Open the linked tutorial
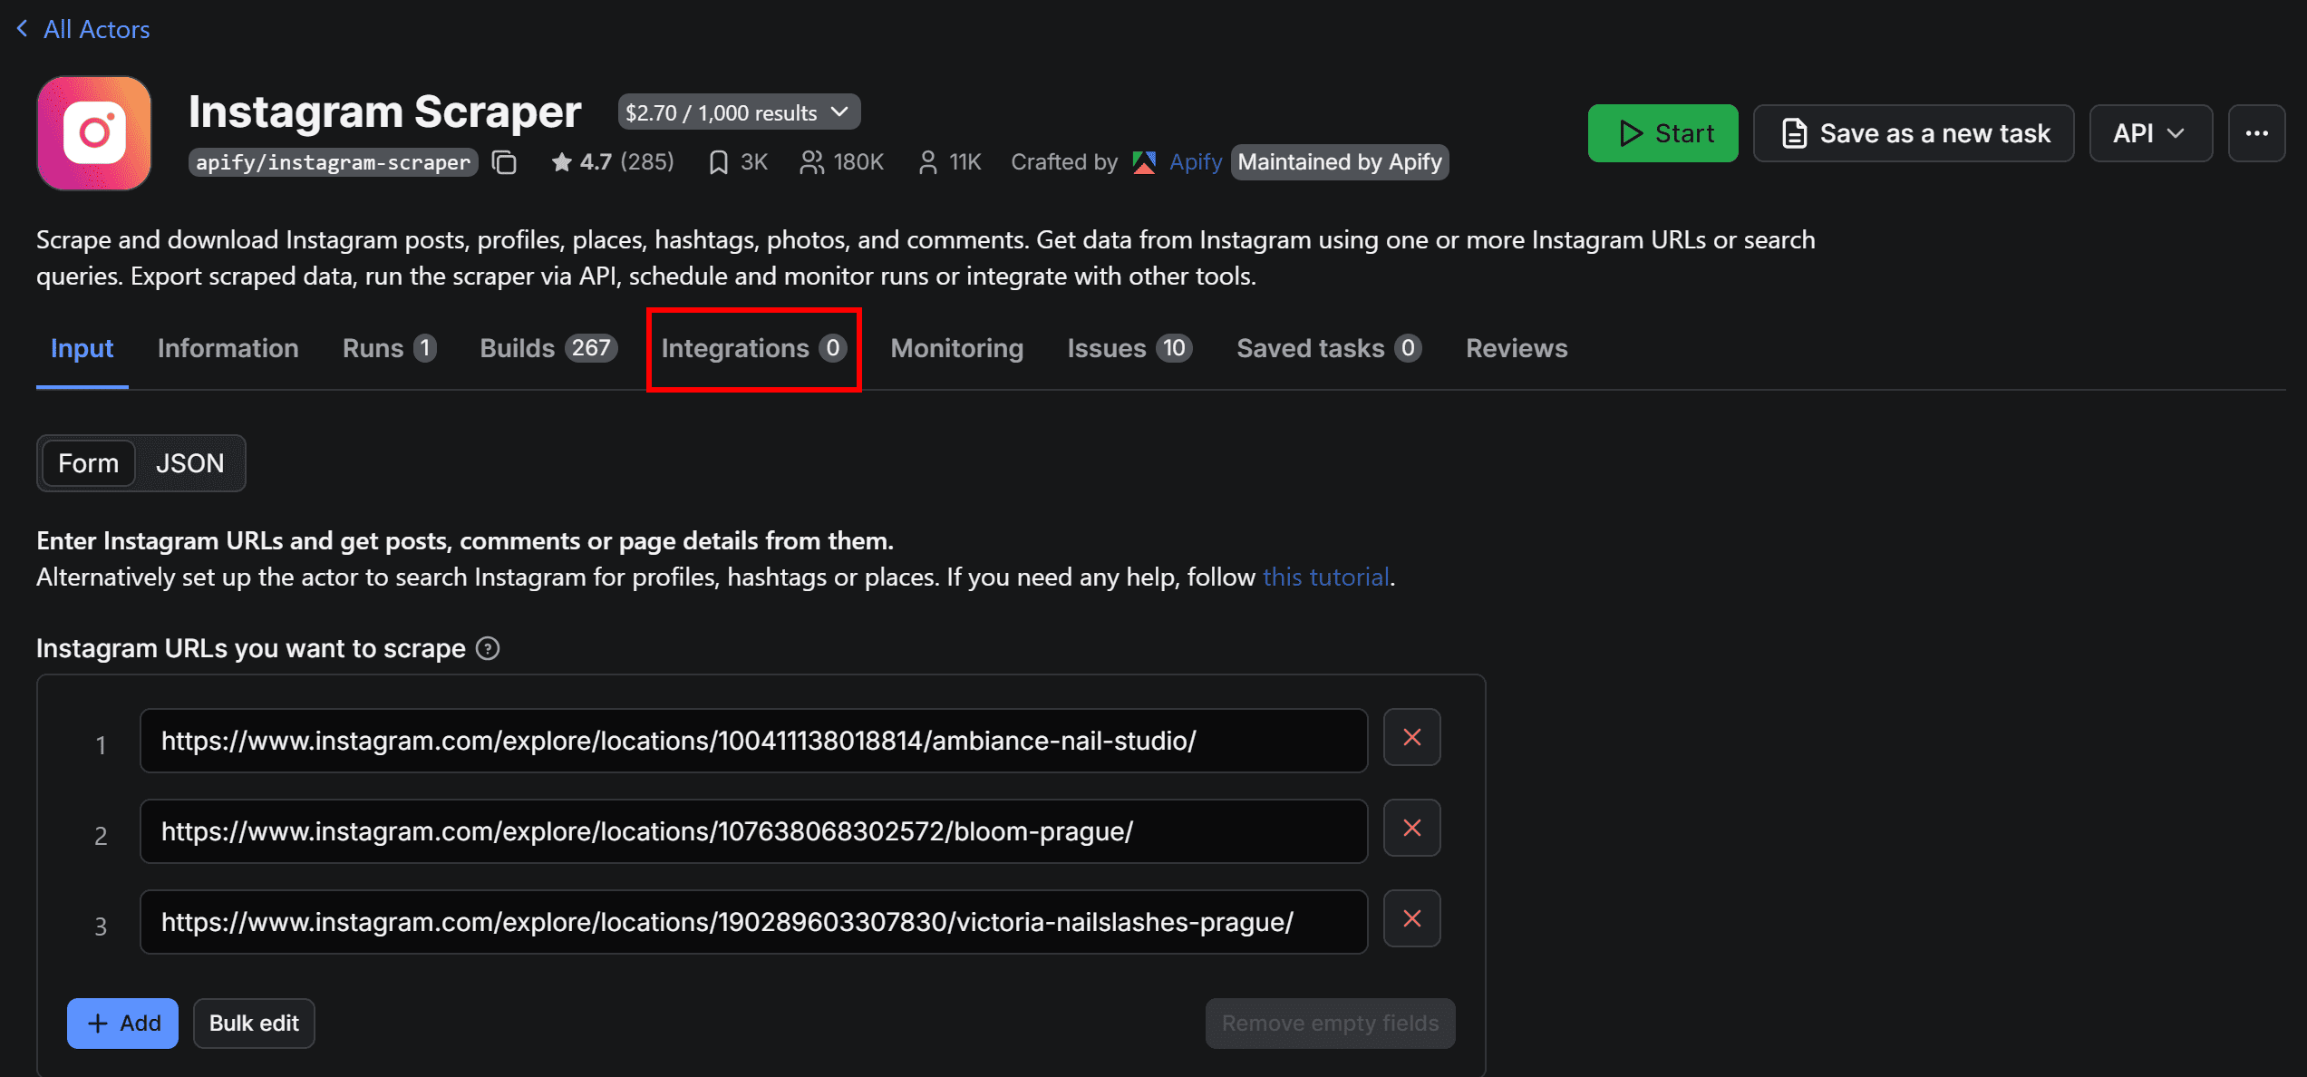This screenshot has width=2307, height=1077. coord(1326,577)
